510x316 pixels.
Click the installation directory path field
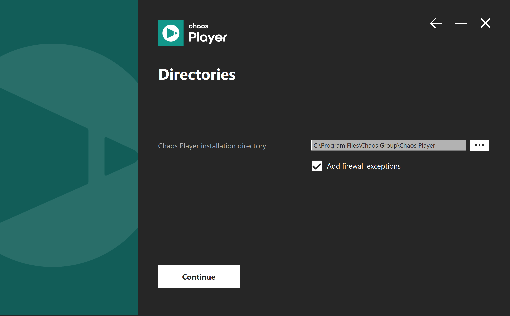[x=388, y=145]
